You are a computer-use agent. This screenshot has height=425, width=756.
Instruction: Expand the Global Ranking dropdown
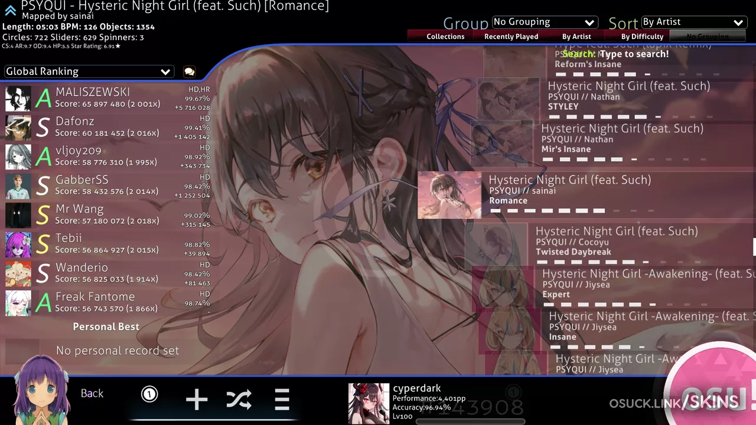pyautogui.click(x=88, y=71)
